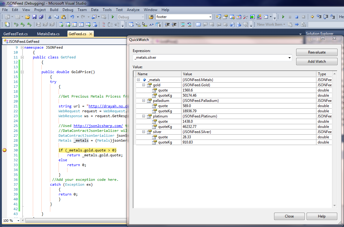344x227 pixels.
Task: Open Solution Explorer via magnifier toolbar icon
Action: 219,17
